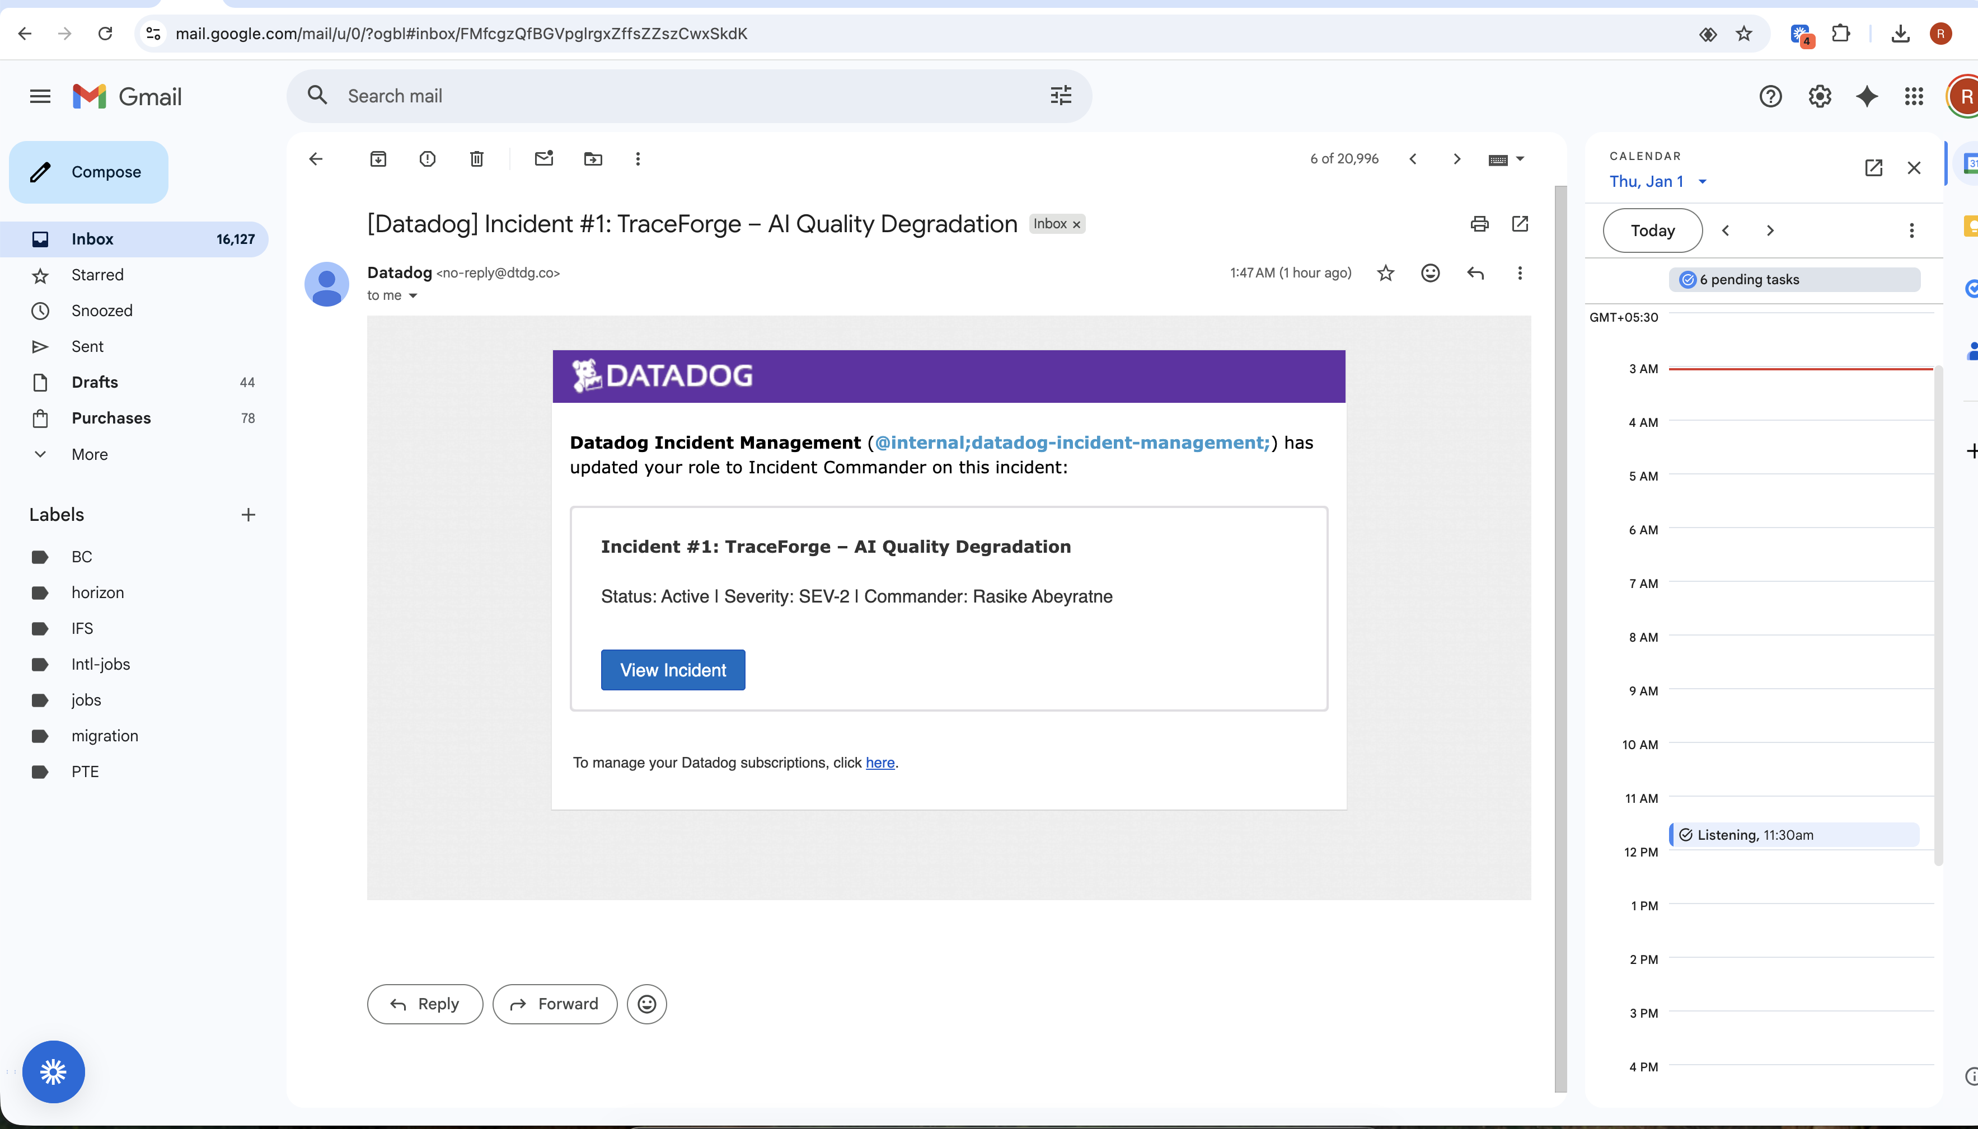Image resolution: width=1978 pixels, height=1129 pixels.
Task: Focus the Search mail field
Action: 683,96
